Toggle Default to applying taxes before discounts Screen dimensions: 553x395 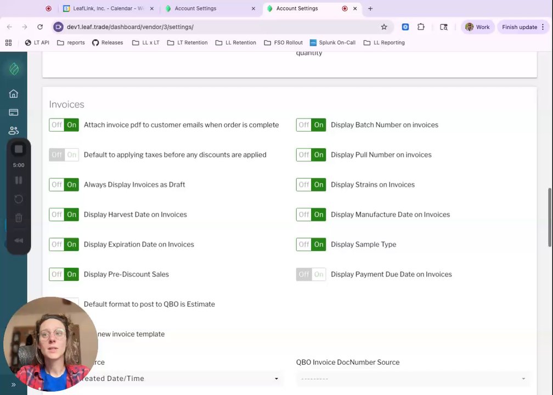tap(64, 155)
